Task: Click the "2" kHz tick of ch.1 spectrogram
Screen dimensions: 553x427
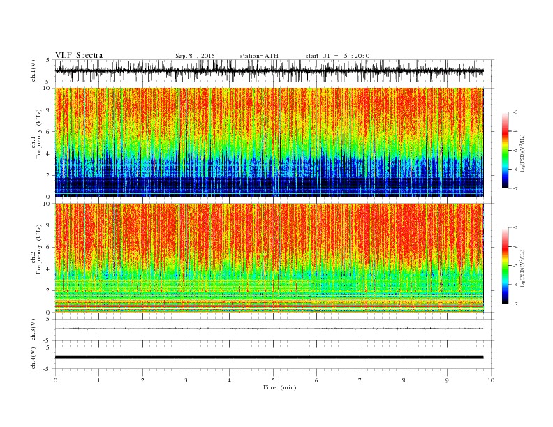Action: 49,175
